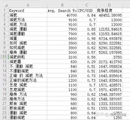Select cell with value 2172.413793
Viewport: 130px width, 120px height.
pos(109,62)
